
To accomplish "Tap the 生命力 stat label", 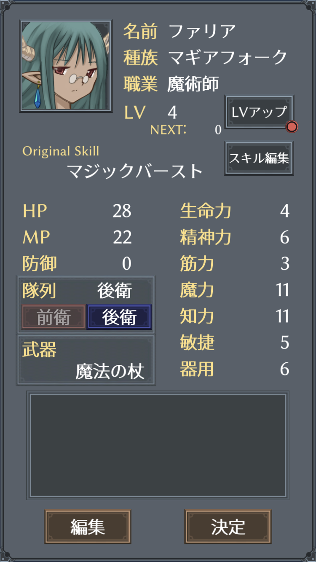I will coord(206,211).
